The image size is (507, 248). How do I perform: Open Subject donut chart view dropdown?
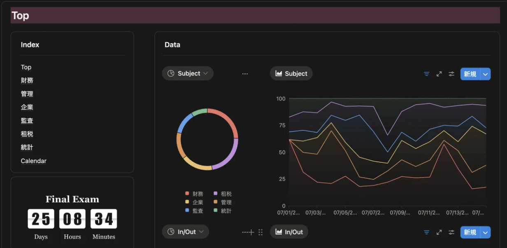coord(188,73)
